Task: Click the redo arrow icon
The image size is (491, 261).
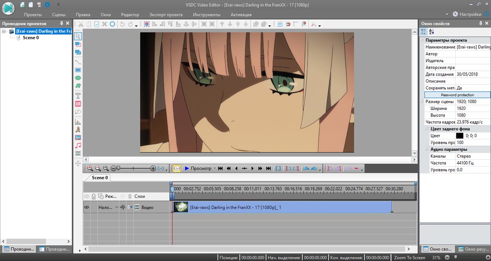Action: [x=130, y=24]
